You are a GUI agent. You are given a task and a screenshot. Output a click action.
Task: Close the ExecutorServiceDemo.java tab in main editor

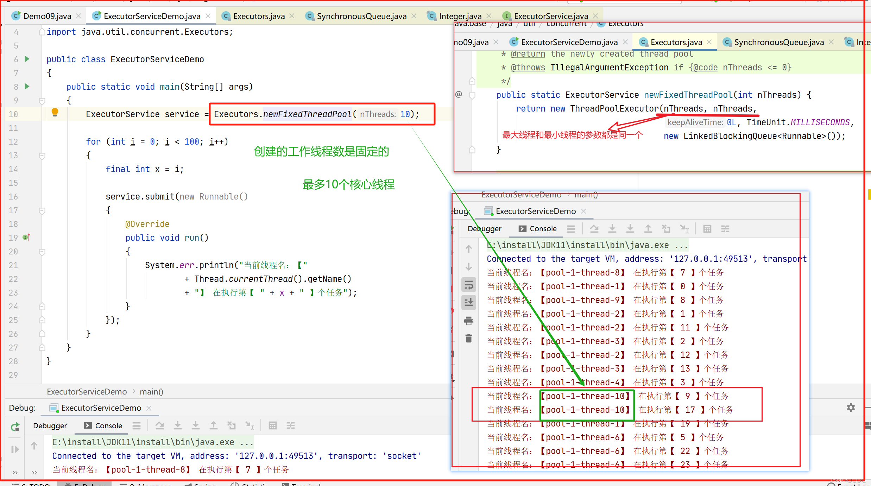coord(208,16)
